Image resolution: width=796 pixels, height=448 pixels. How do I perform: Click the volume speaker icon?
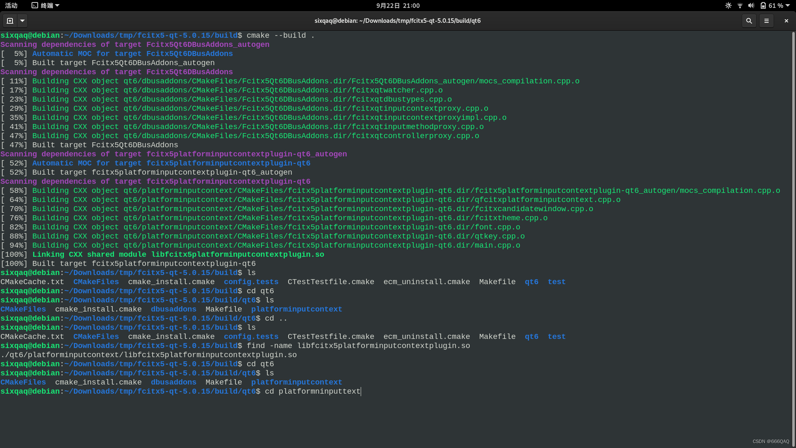751,5
